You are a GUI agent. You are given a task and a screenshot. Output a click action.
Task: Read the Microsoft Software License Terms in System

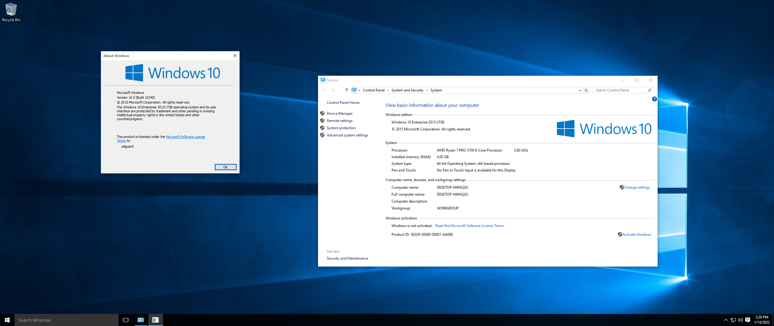469,226
